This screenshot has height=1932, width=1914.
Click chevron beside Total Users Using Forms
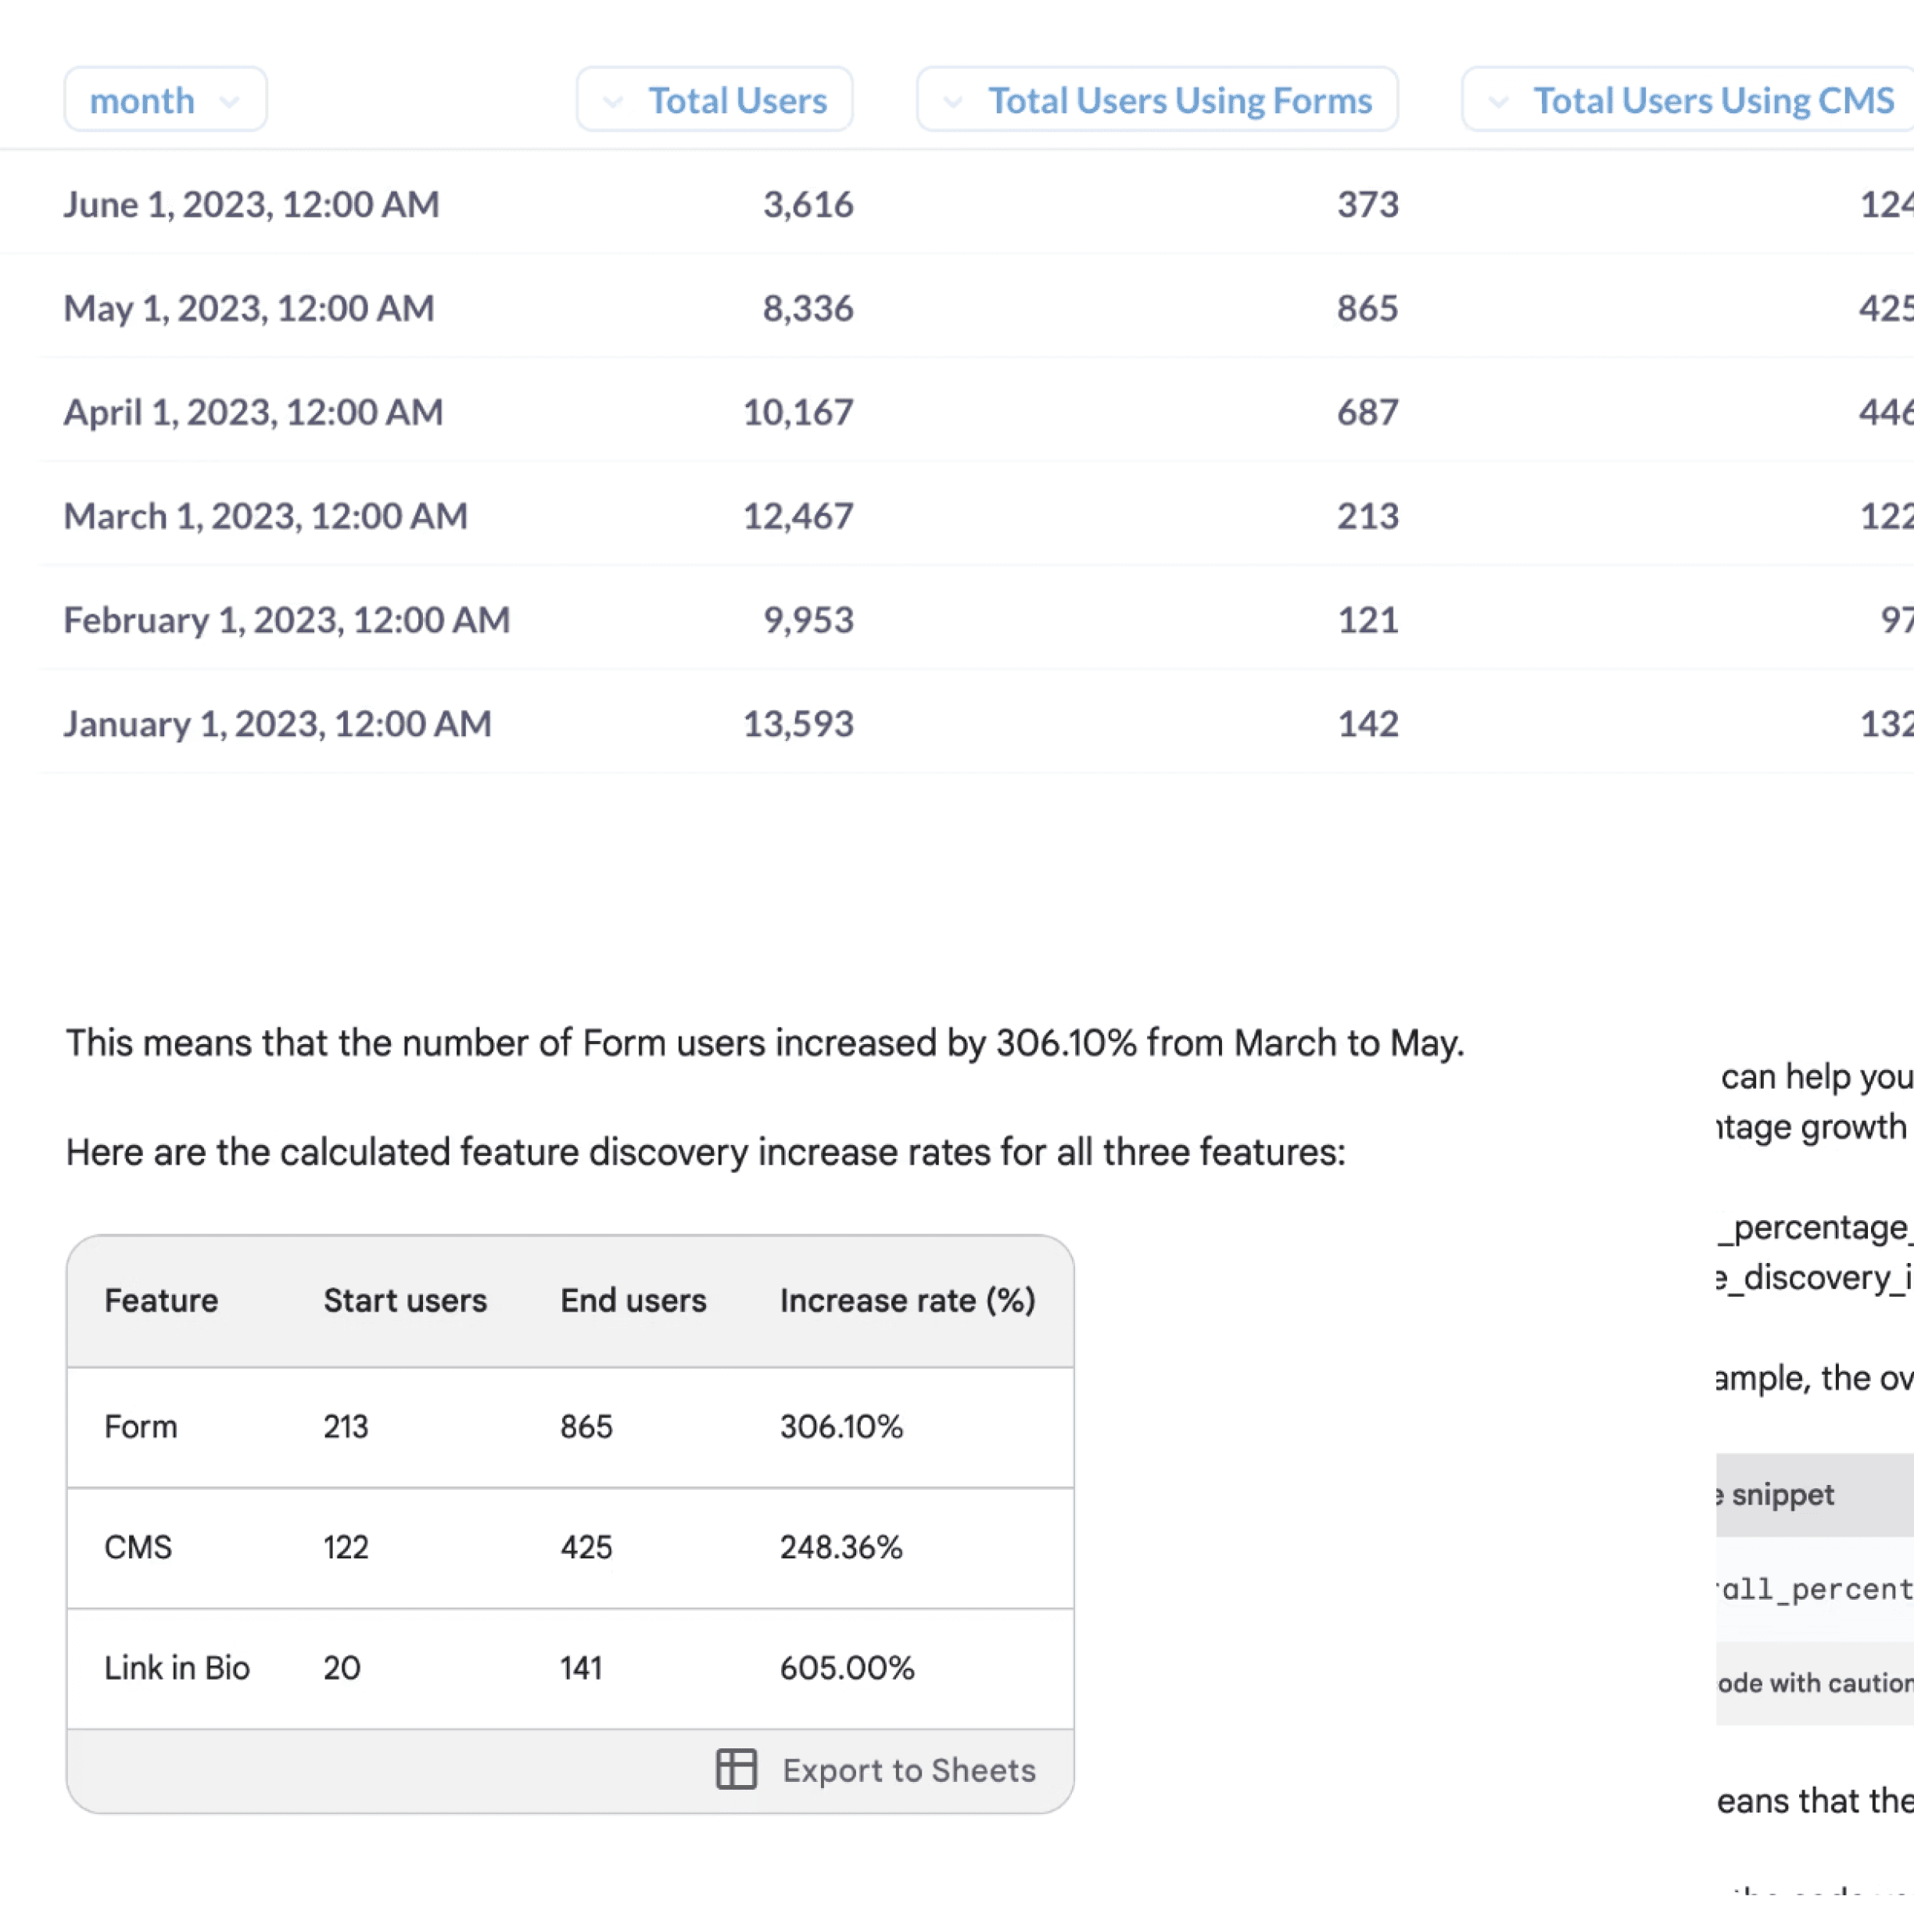[x=952, y=101]
